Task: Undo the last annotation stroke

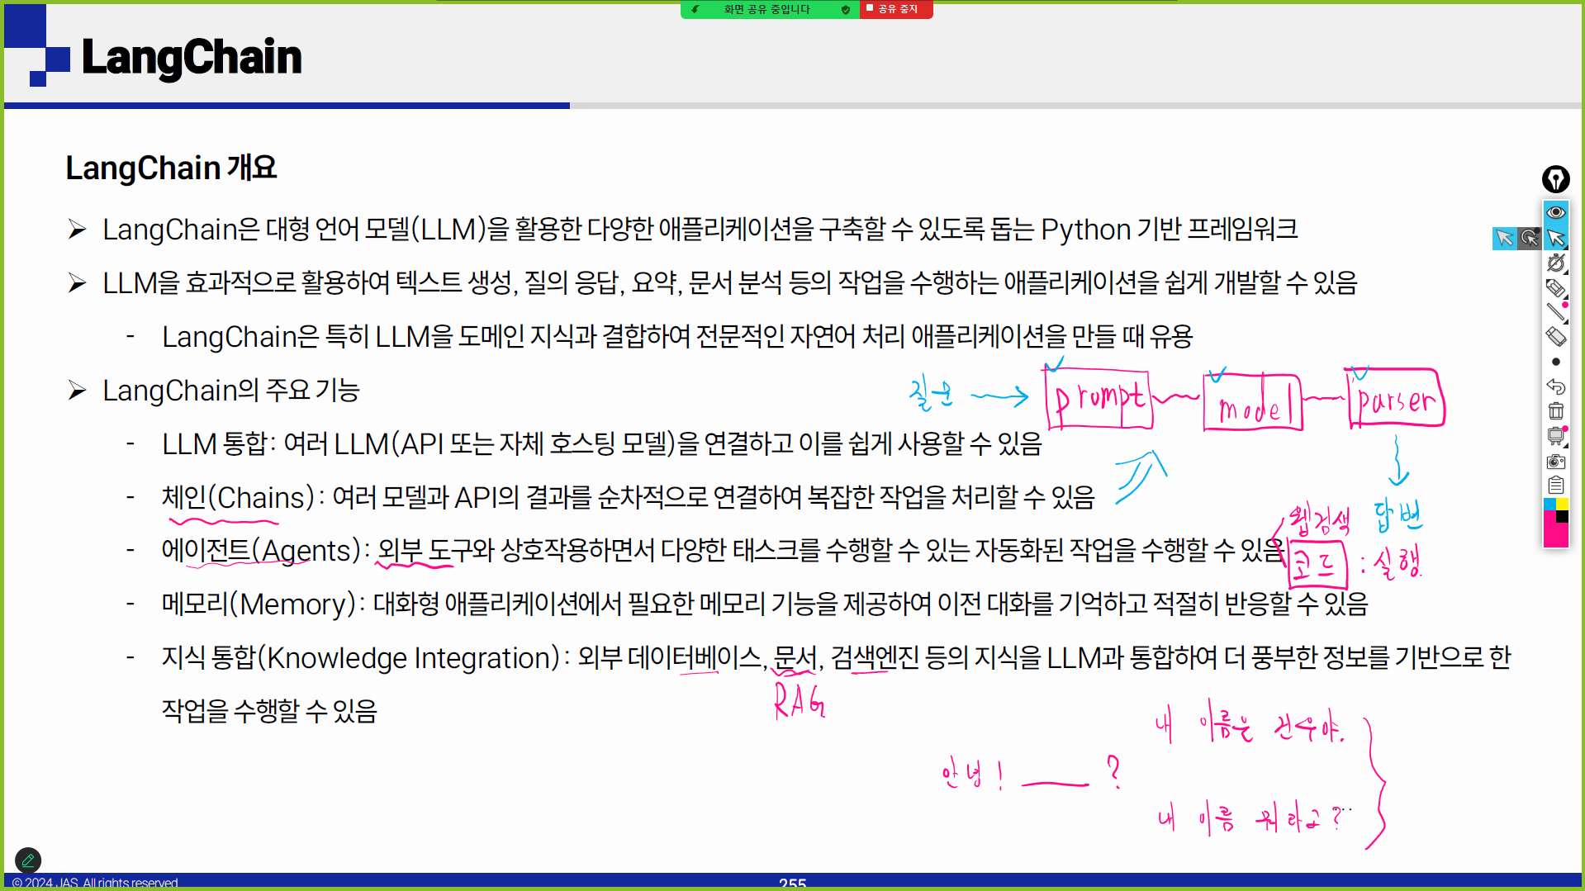Action: (x=1555, y=386)
